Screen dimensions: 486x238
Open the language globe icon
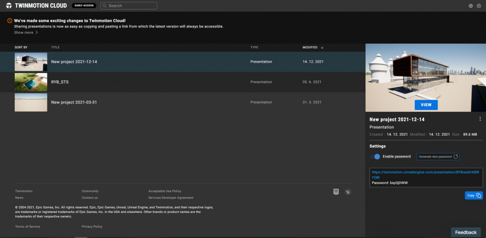pyautogui.click(x=471, y=6)
